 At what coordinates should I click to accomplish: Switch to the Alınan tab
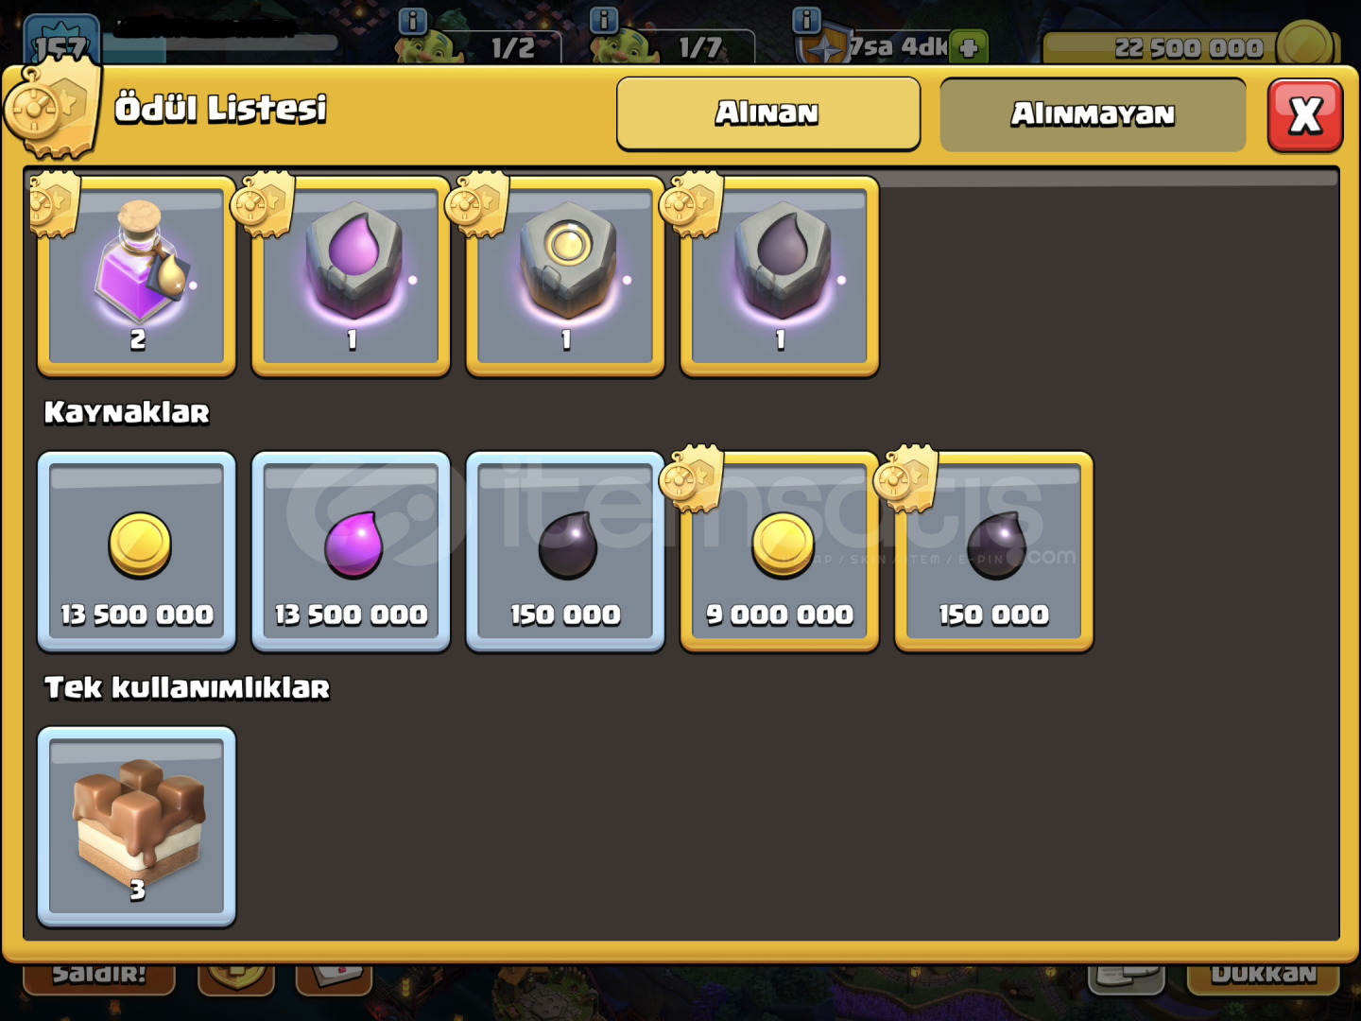point(768,113)
